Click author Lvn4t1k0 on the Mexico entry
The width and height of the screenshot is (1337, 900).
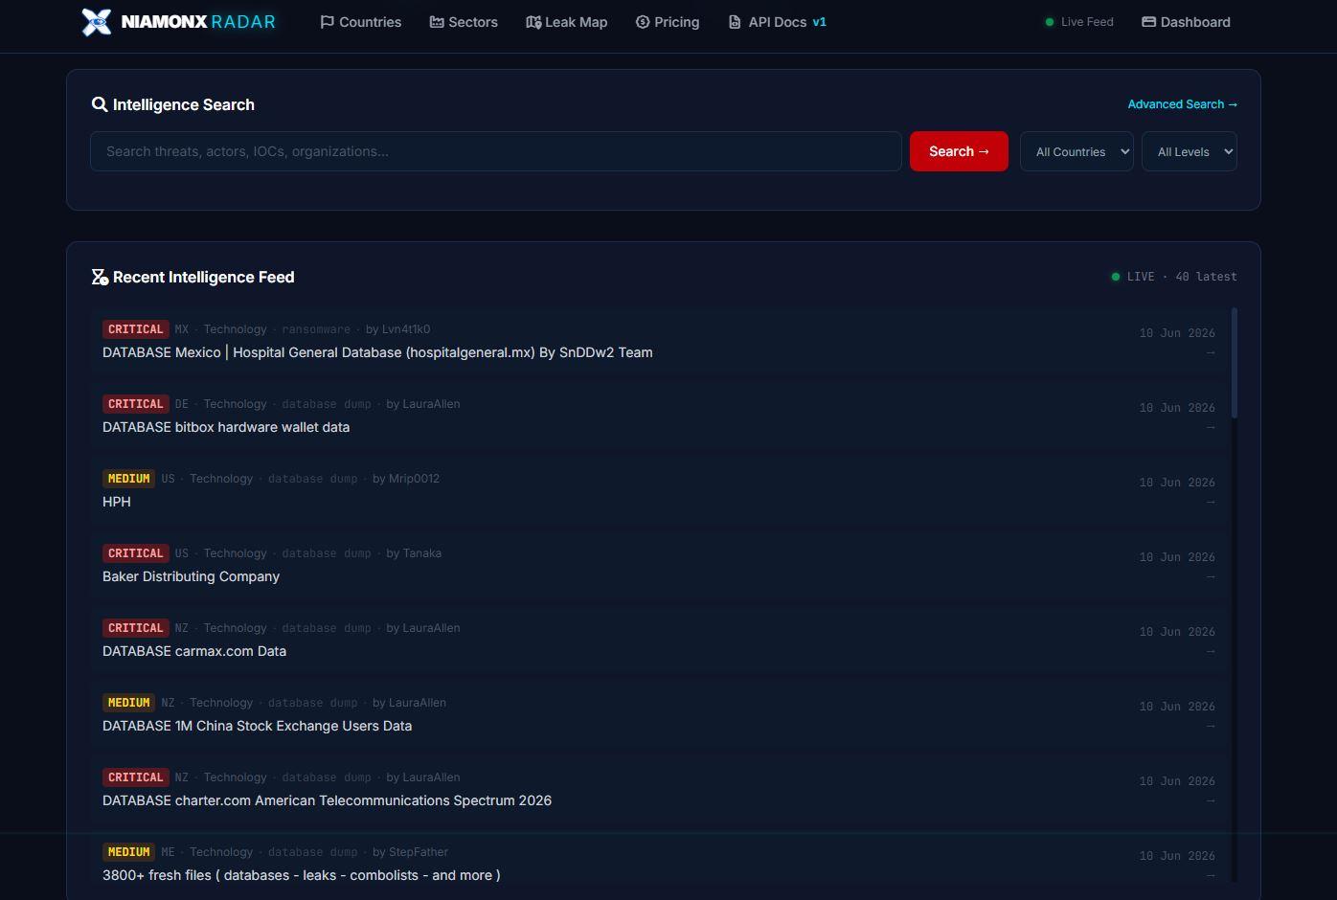pos(398,329)
